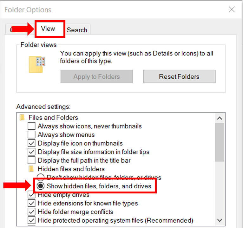
Task: Uncheck Display file icon on thumbnails
Action: click(32, 143)
